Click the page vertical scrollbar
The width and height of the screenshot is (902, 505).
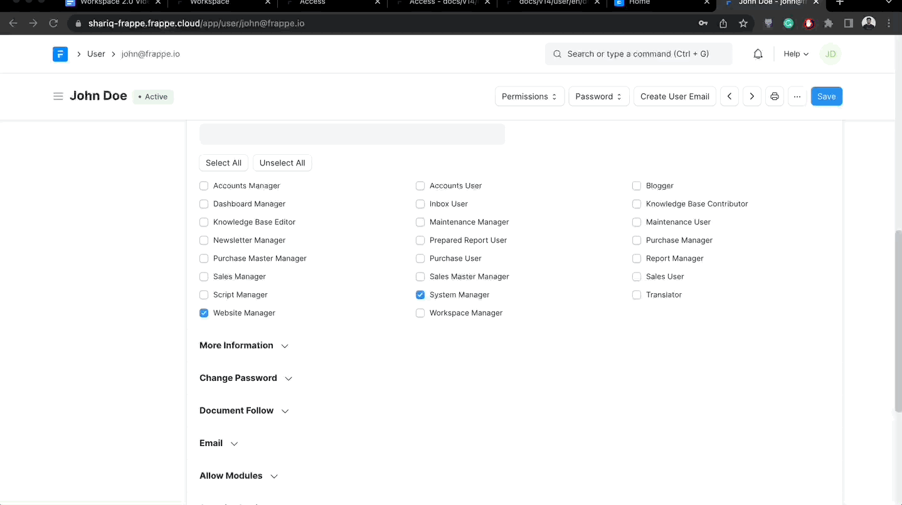pos(898,321)
